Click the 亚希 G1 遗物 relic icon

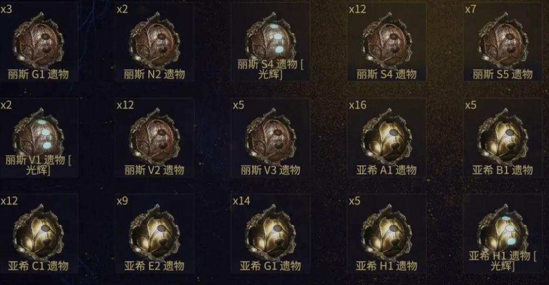coord(271,232)
